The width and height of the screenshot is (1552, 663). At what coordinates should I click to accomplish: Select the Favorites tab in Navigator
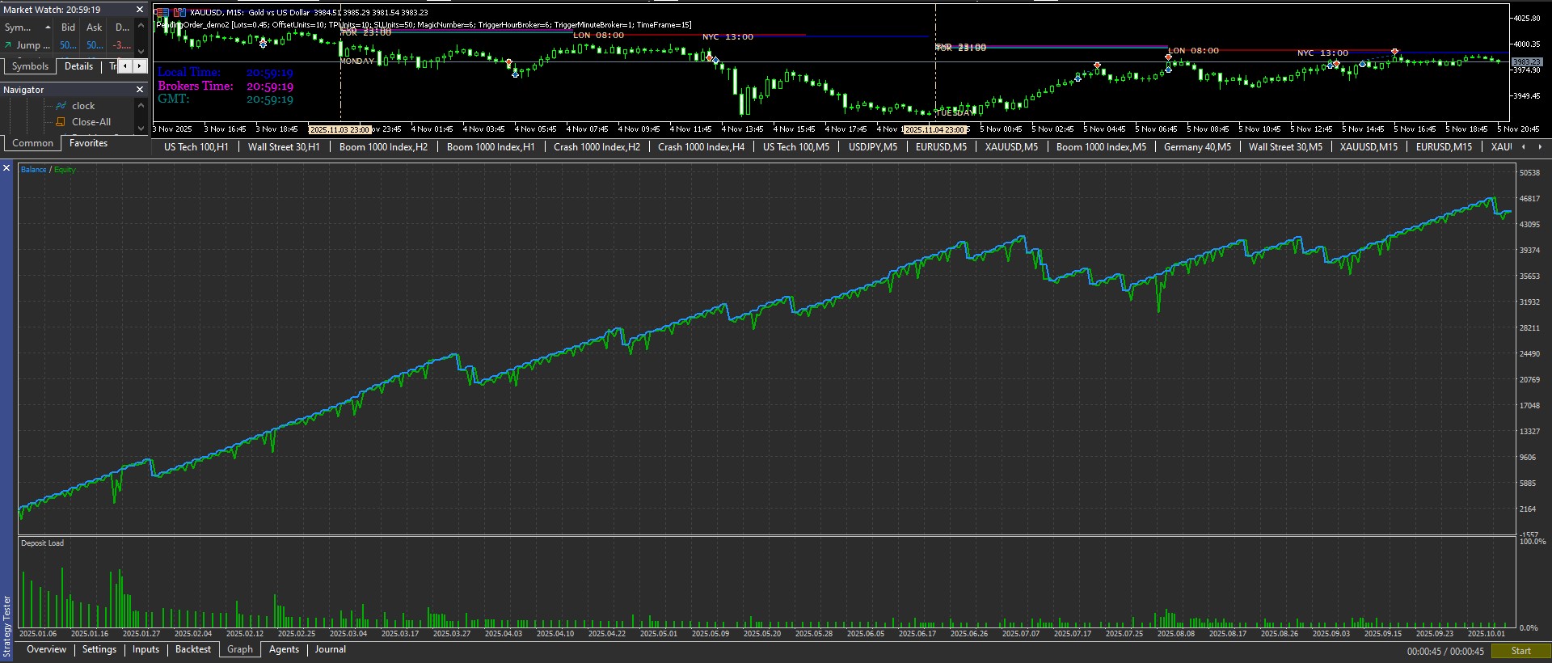click(x=88, y=143)
